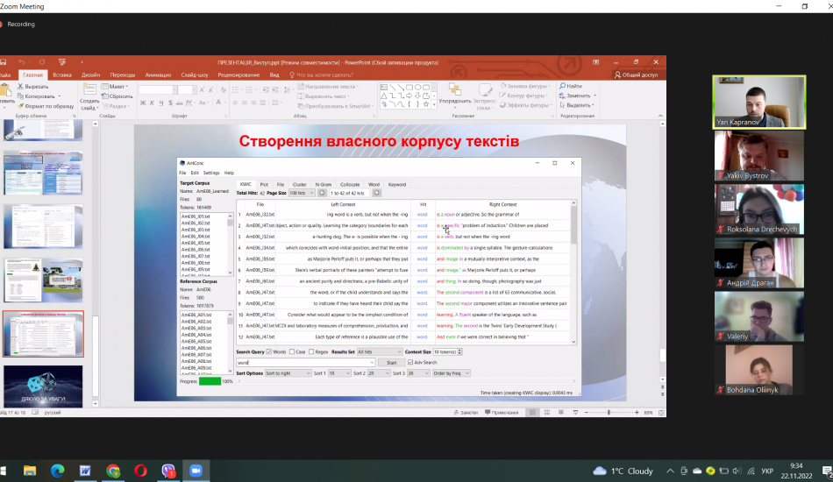
Task: Click the Вырезать (Cut) scissors icon
Action: [x=20, y=87]
